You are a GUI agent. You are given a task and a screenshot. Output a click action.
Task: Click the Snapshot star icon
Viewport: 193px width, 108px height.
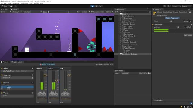[33, 78]
